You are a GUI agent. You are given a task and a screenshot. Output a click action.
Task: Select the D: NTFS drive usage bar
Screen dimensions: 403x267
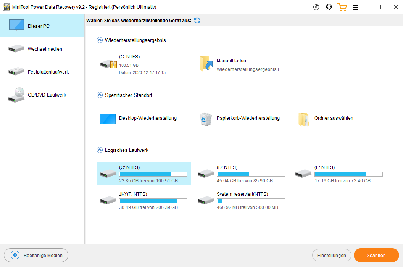[250, 174]
